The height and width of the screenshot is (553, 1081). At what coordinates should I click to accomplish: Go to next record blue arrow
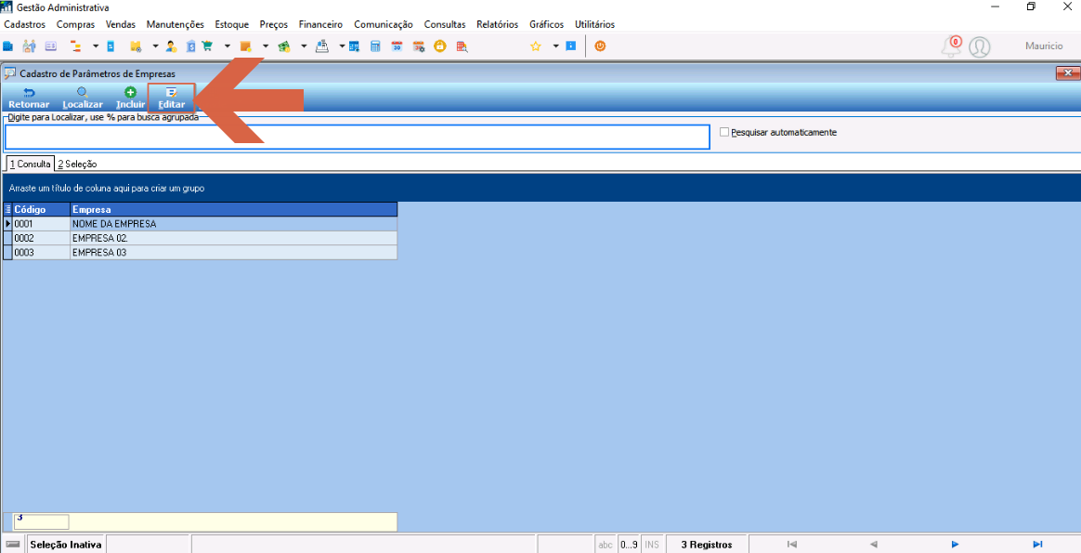coord(955,544)
